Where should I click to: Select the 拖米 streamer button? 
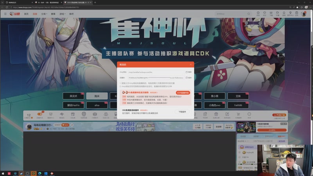(x=97, y=96)
